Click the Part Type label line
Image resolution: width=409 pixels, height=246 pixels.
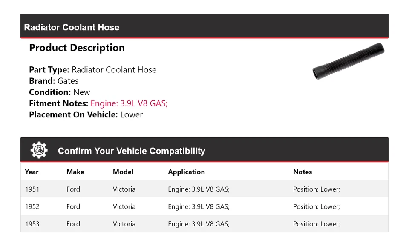coord(92,70)
